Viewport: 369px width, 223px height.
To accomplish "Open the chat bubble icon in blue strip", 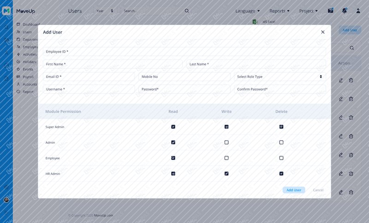I will point(6,65).
